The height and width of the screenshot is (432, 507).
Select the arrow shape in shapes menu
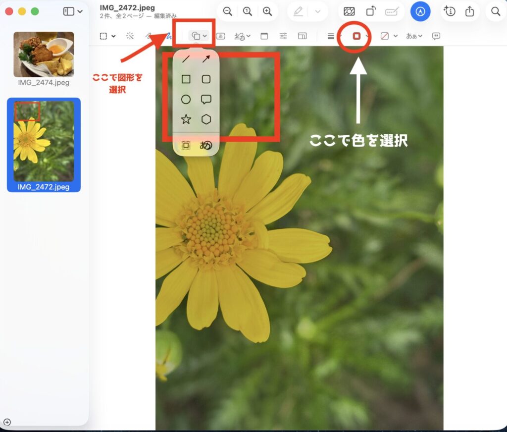(x=206, y=59)
